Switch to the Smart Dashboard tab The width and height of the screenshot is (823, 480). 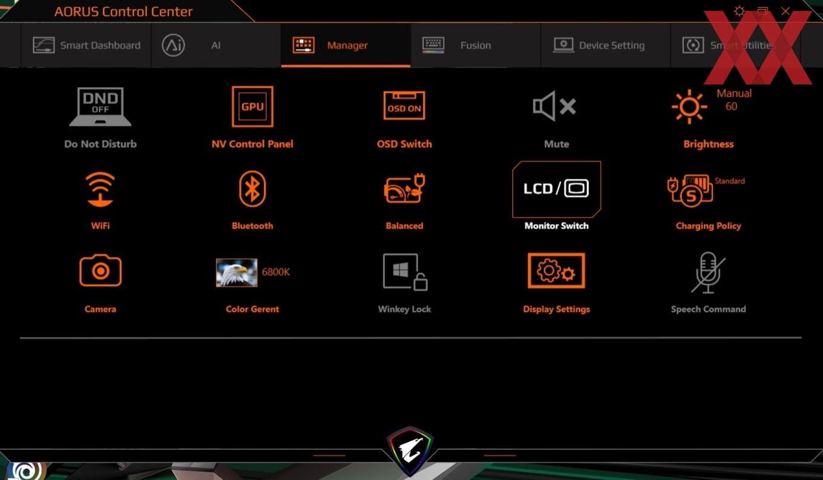coord(87,45)
